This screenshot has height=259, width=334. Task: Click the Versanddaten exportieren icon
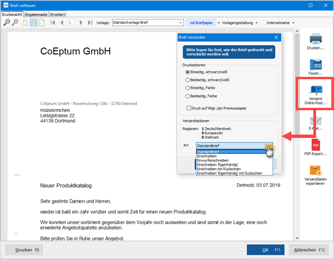(x=316, y=171)
